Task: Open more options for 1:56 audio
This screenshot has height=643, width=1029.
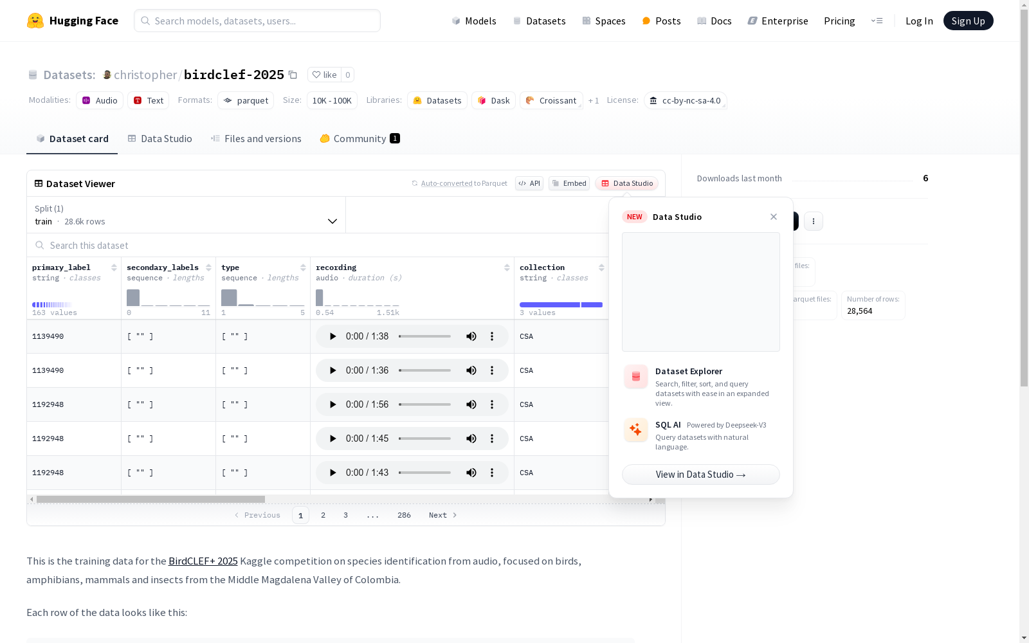Action: tap(492, 404)
